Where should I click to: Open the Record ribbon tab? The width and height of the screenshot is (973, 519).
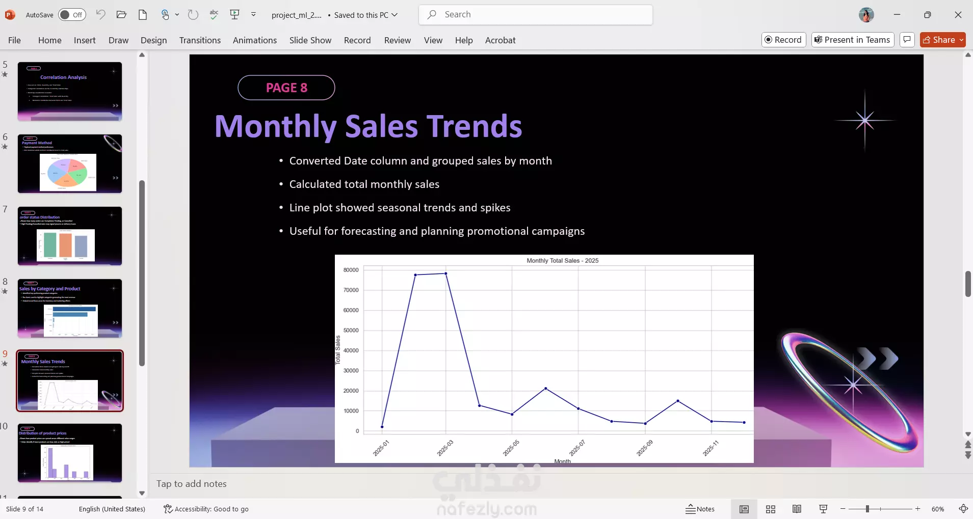click(357, 40)
